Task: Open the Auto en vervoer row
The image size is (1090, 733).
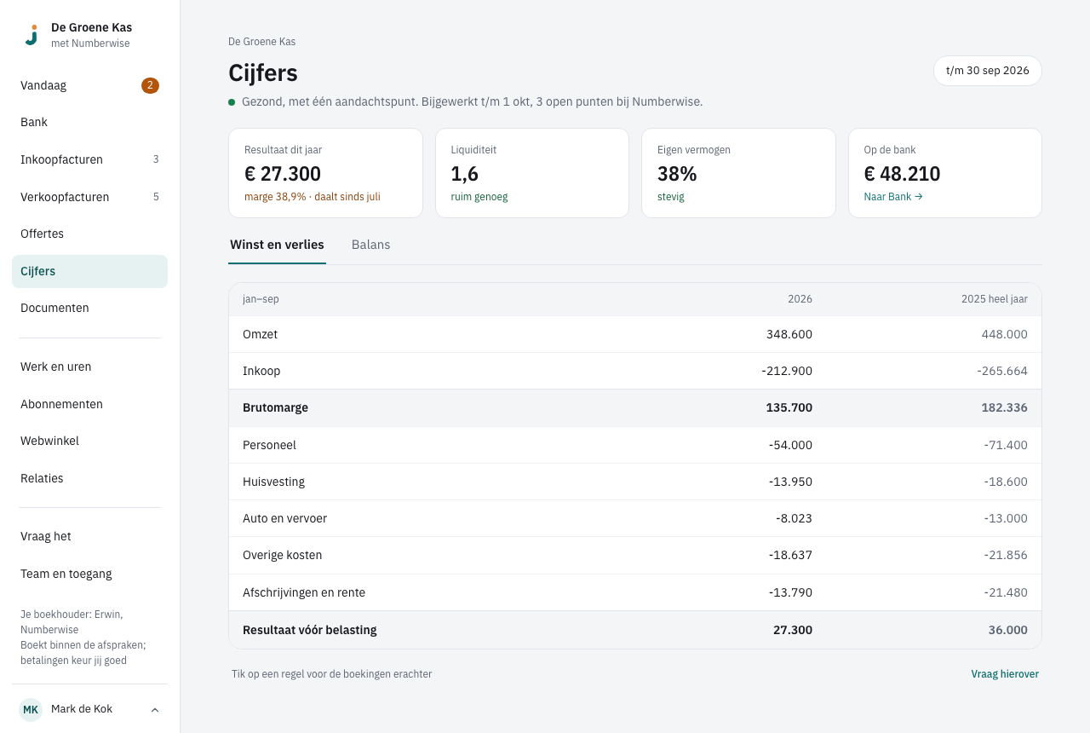Action: click(635, 518)
